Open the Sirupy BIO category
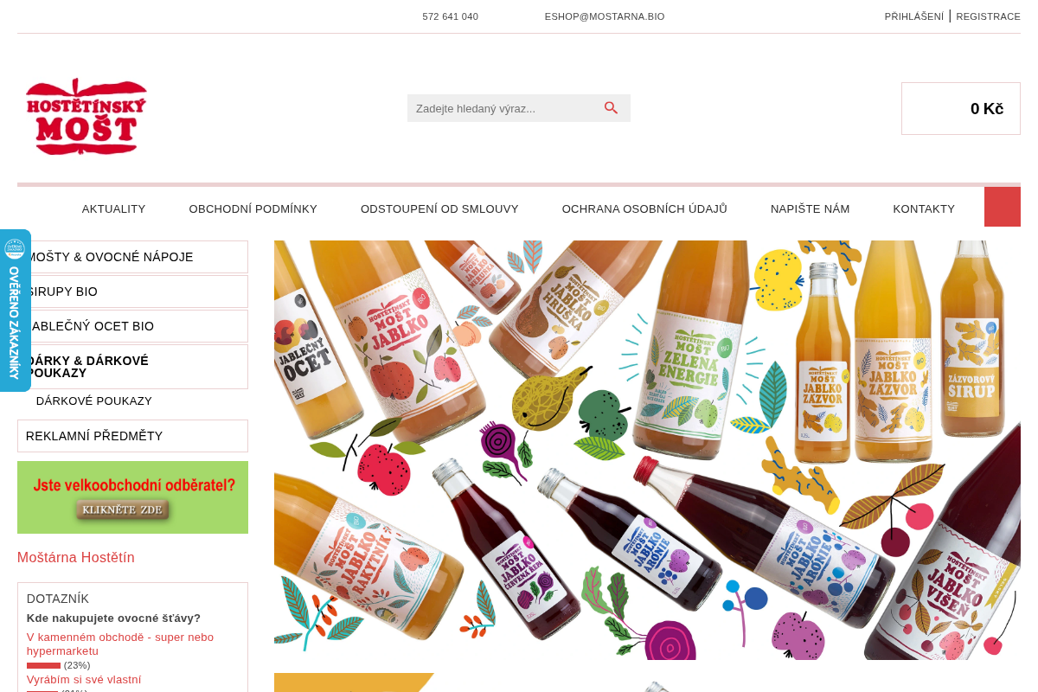The image size is (1038, 692). (x=132, y=292)
